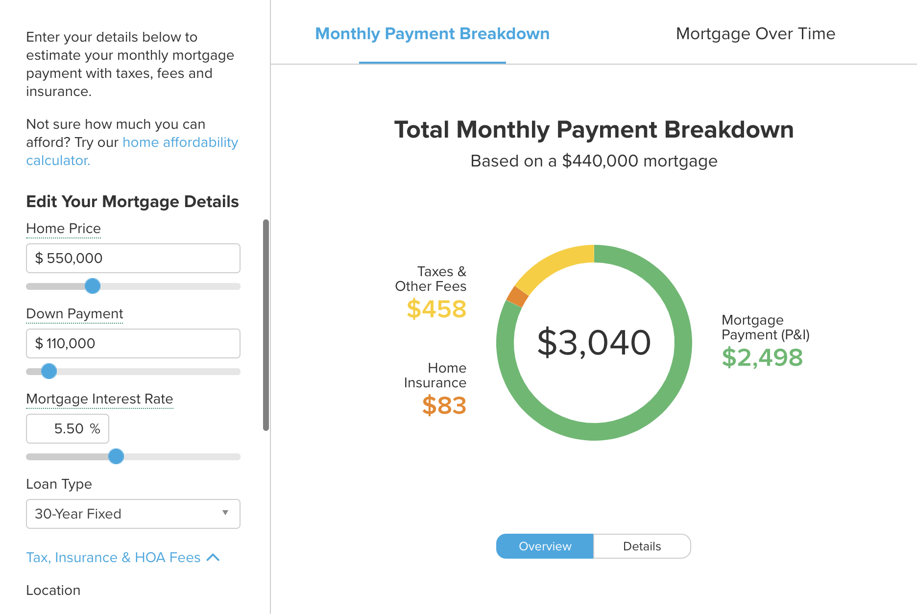The image size is (917, 614).
Task: Collapse Tax, Insurance & HOA Fees section
Action: (113, 557)
